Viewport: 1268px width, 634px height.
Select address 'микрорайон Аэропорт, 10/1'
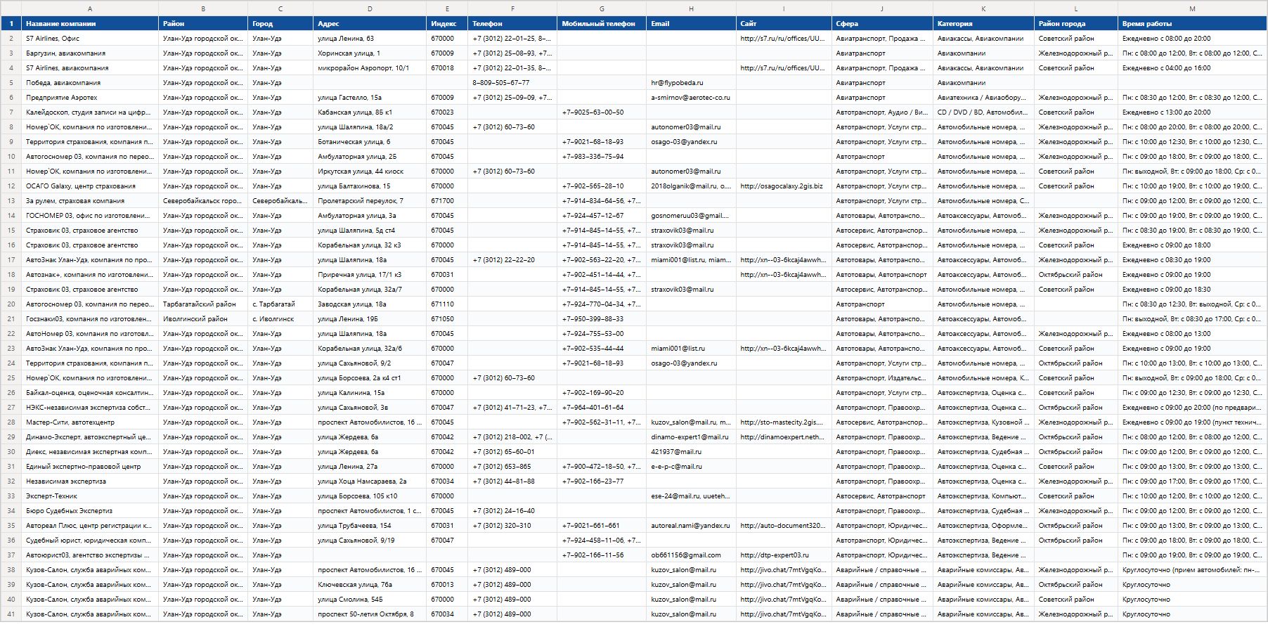click(x=370, y=68)
